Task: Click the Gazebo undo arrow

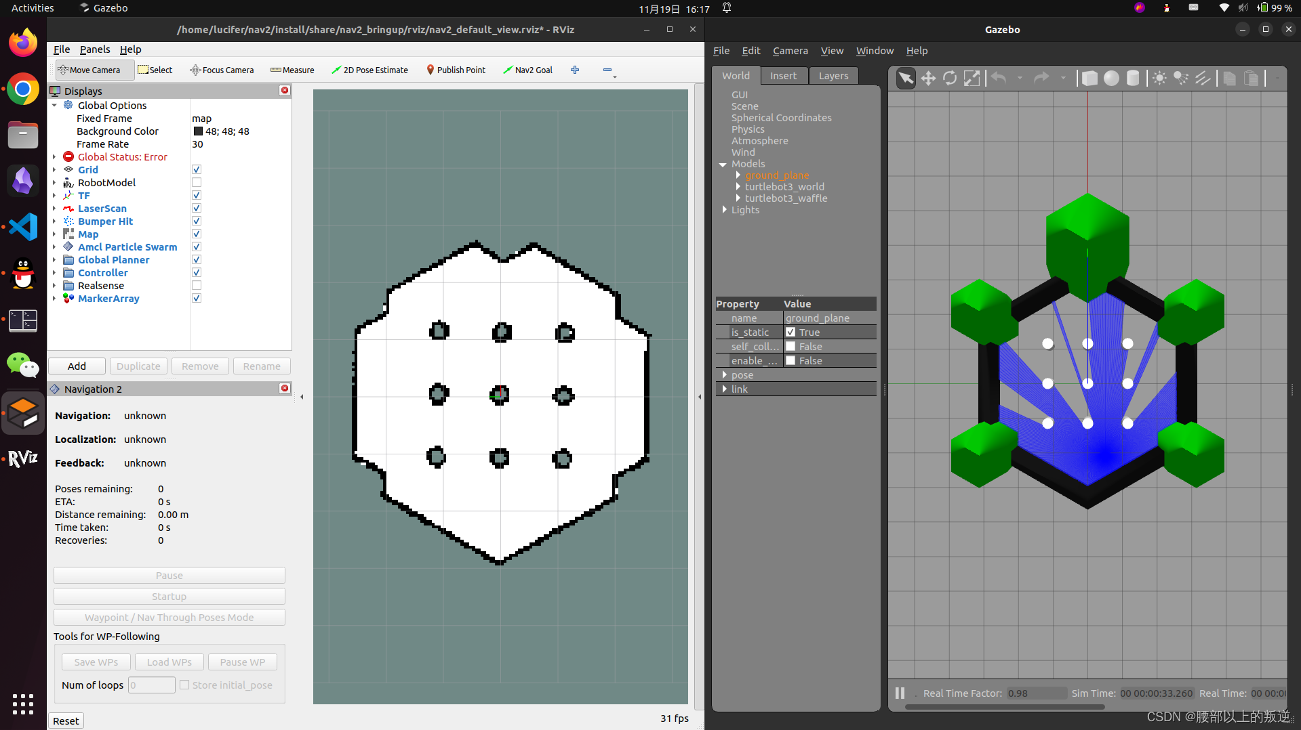Action: [999, 78]
